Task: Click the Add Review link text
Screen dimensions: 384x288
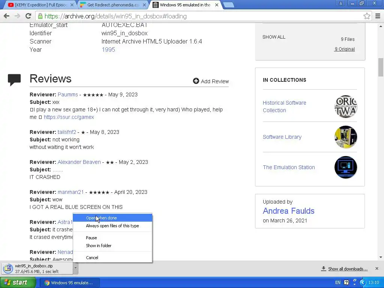Action: click(x=215, y=81)
